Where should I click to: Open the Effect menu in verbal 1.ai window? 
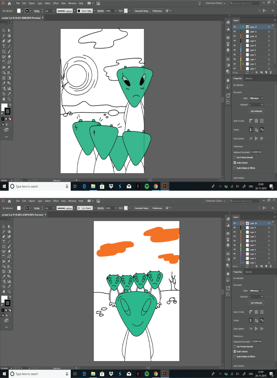click(56, 3)
